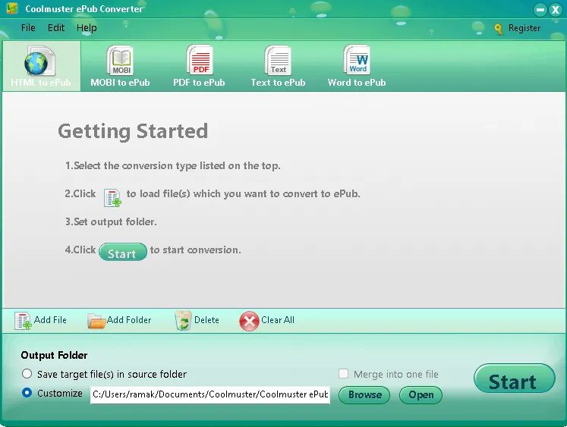Select the MOBI to ePub book icon

120,61
